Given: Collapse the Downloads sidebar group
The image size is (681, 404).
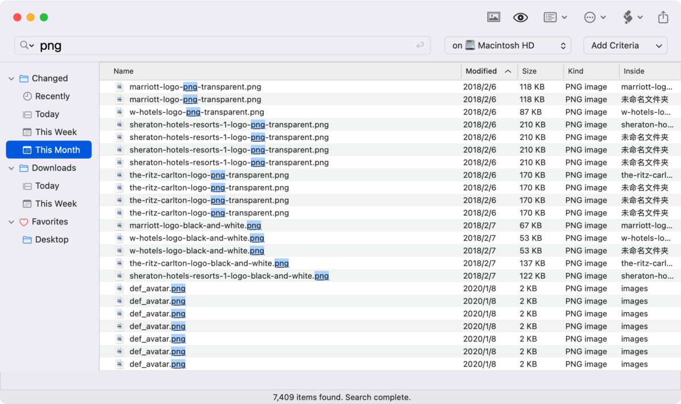Looking at the screenshot, I should tap(11, 168).
